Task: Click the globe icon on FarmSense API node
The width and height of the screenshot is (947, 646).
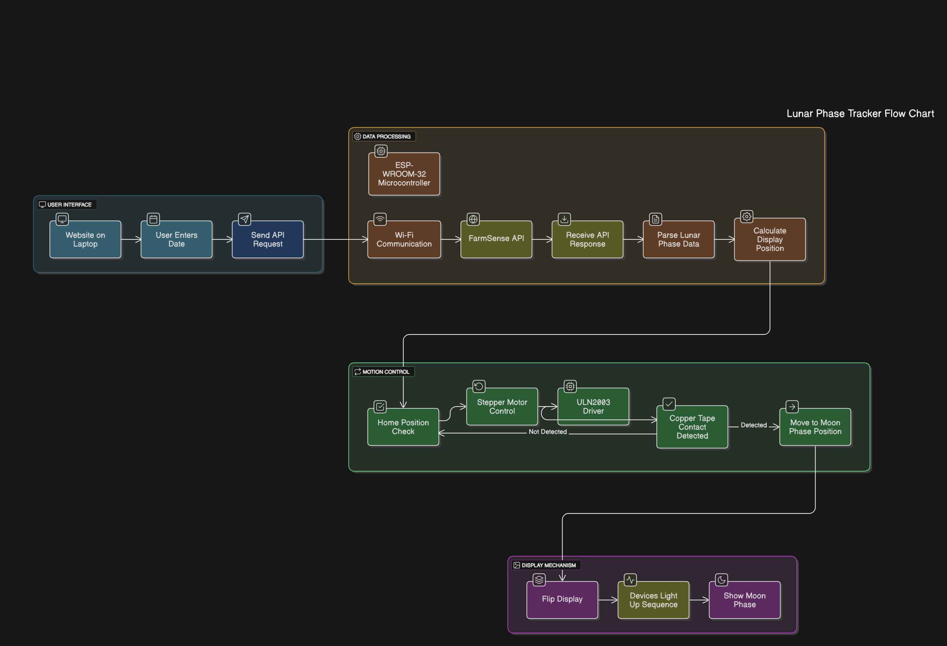Action: coord(473,219)
